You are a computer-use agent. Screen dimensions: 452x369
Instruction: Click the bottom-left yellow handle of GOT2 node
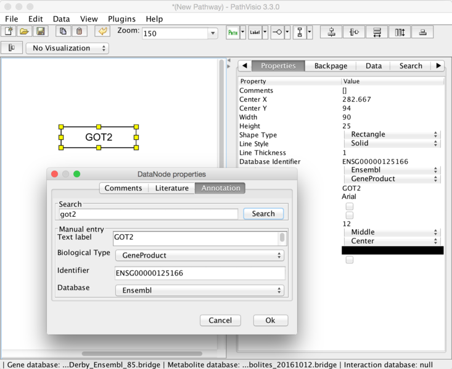(x=61, y=148)
